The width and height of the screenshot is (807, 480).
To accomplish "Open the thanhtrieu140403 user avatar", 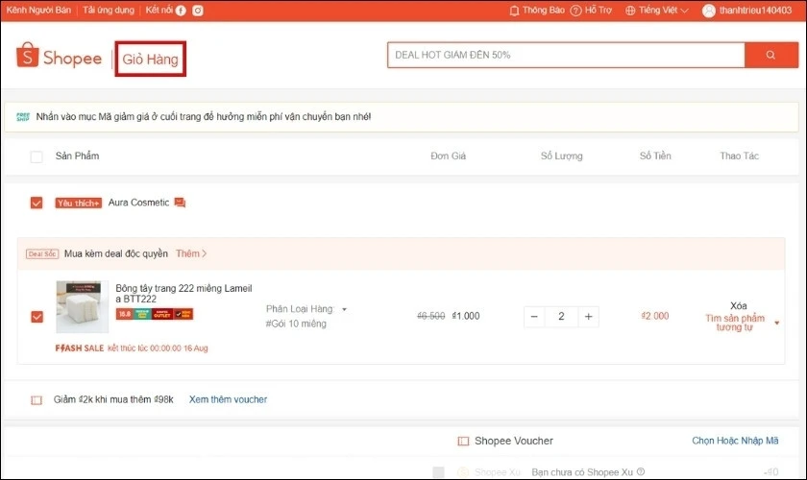I will 709,11.
